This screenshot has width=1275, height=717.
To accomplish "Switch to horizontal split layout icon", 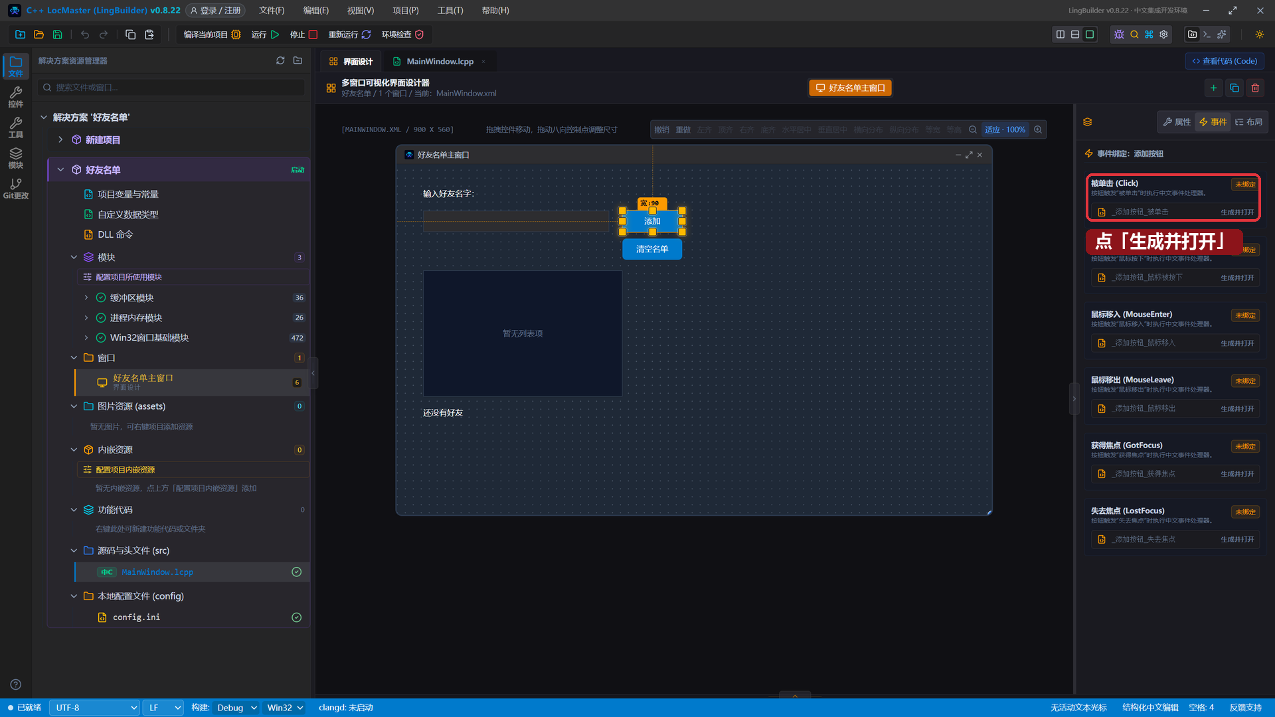I will pos(1075,35).
